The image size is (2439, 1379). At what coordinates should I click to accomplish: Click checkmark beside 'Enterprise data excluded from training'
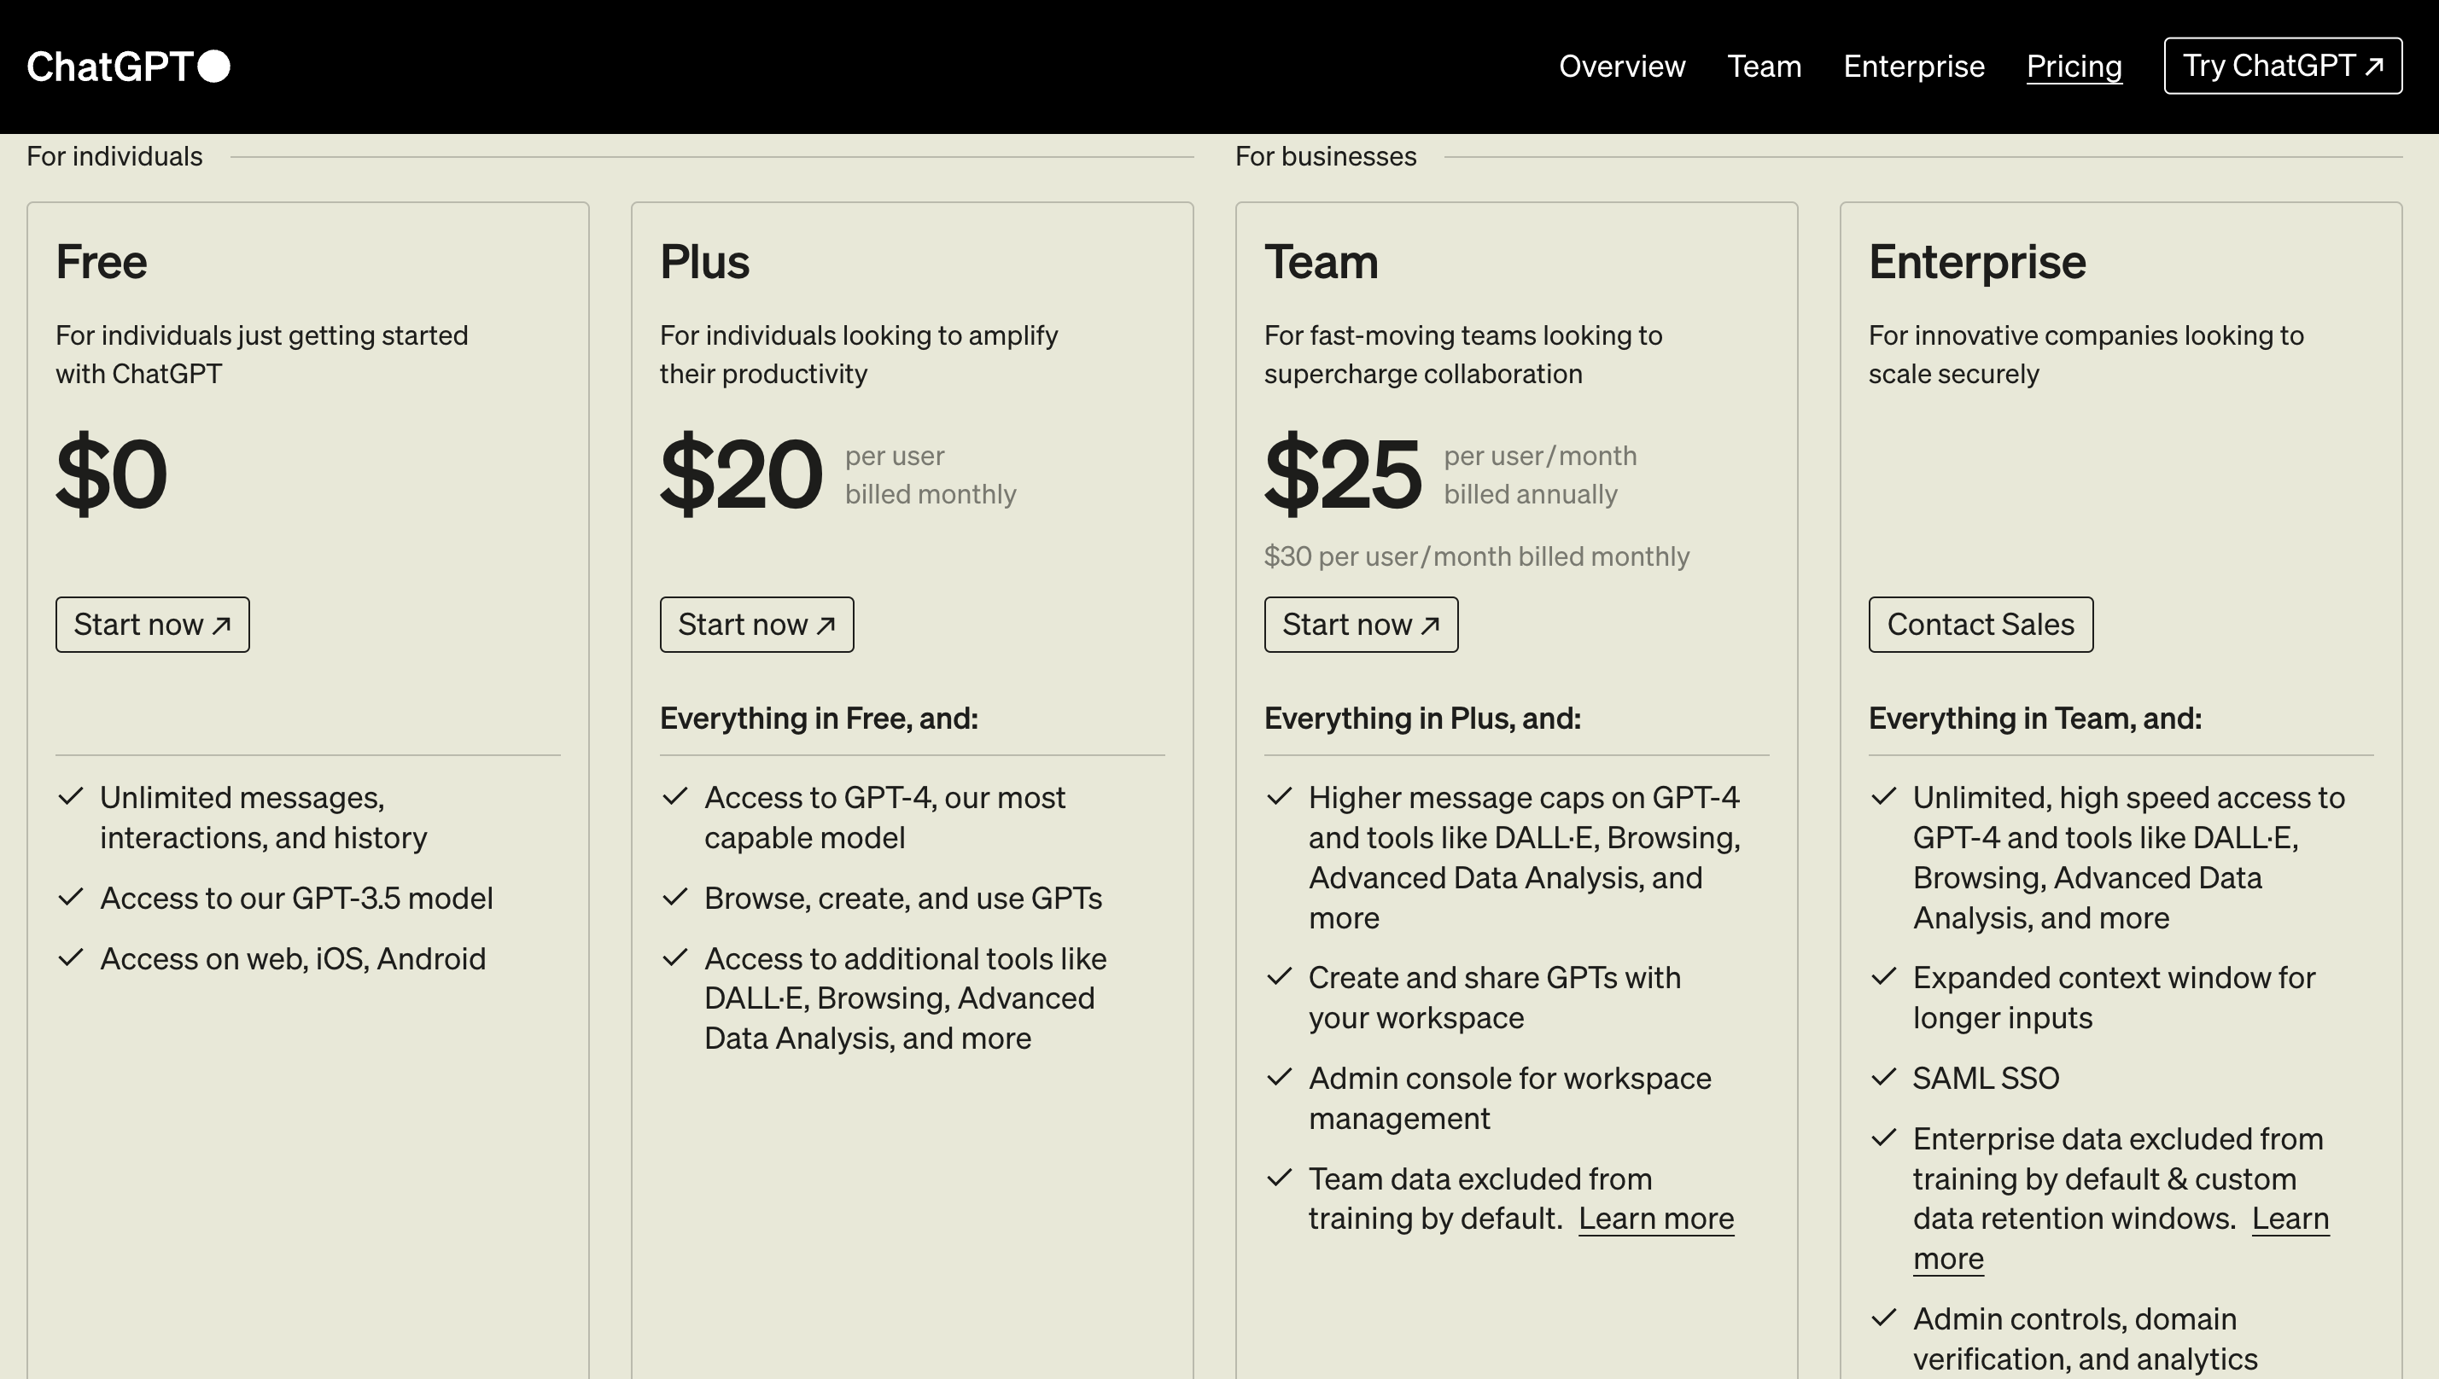coord(1884,1138)
